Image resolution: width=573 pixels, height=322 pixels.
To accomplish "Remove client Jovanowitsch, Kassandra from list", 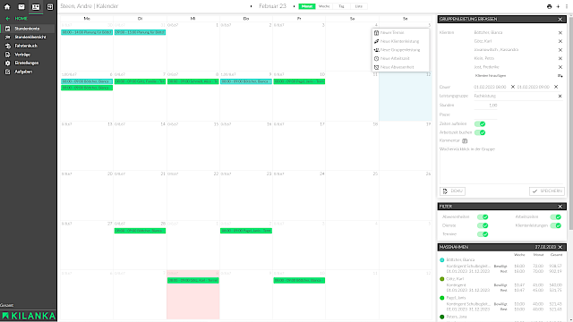I will [x=560, y=50].
